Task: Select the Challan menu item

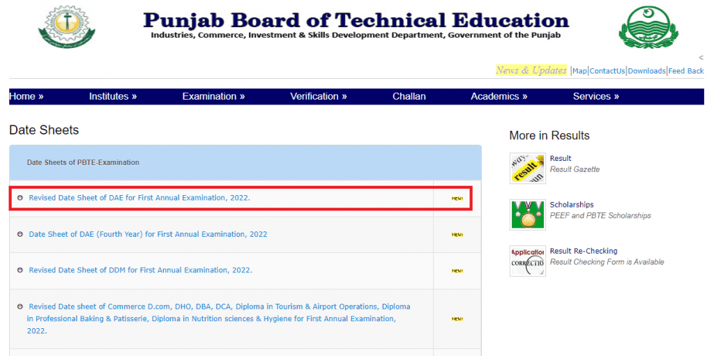Action: tap(409, 96)
